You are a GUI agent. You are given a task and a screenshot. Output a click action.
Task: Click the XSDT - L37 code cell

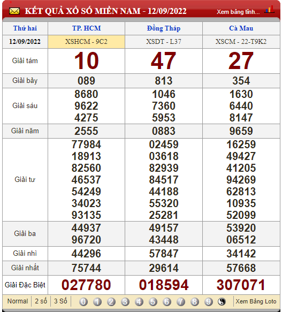(164, 42)
